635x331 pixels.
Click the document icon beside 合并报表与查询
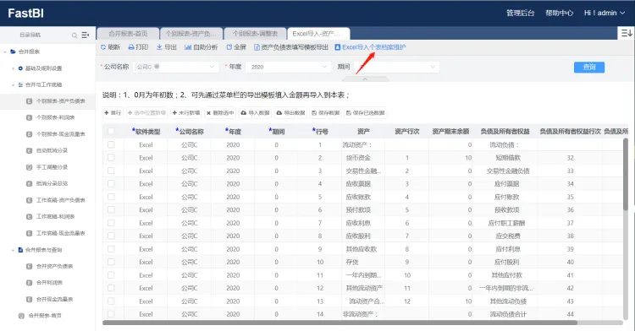coord(20,250)
